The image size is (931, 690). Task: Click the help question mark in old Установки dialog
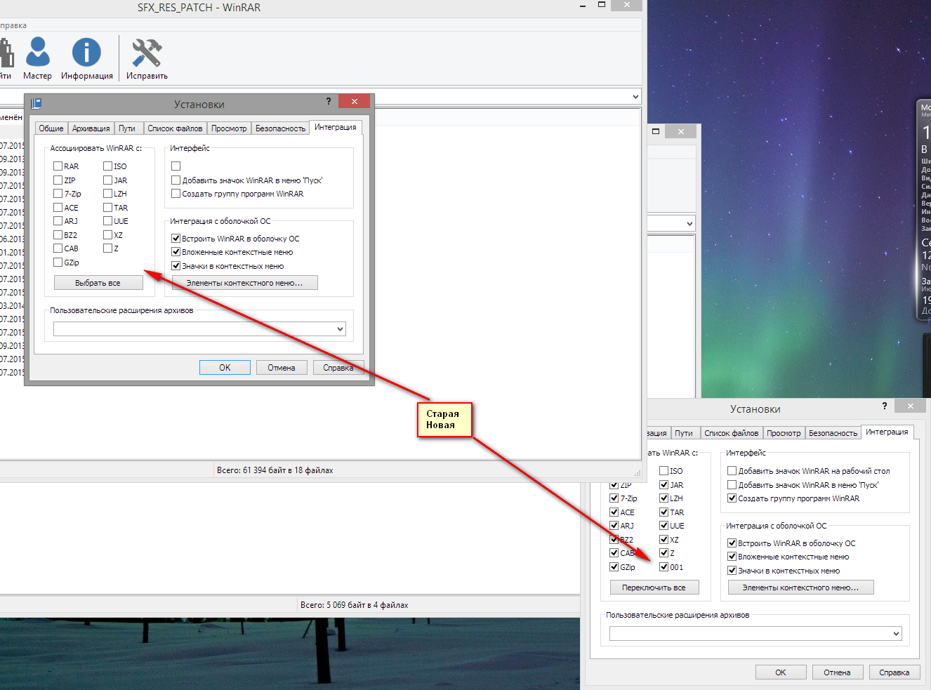328,102
